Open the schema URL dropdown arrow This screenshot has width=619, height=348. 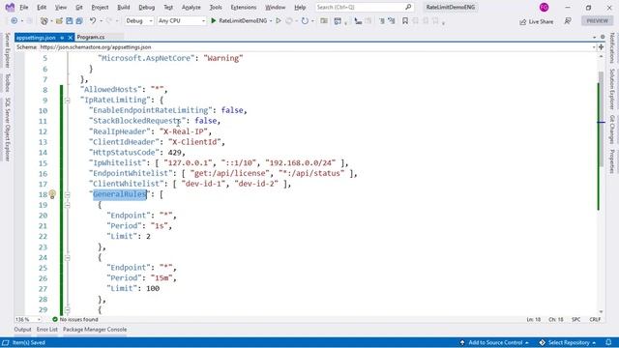(x=593, y=47)
